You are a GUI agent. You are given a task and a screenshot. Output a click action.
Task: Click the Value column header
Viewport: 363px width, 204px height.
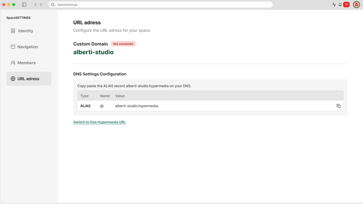click(x=120, y=96)
